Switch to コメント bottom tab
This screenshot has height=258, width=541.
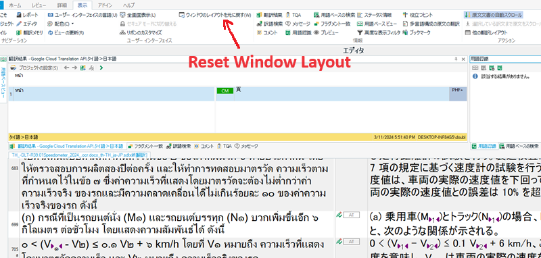204,146
